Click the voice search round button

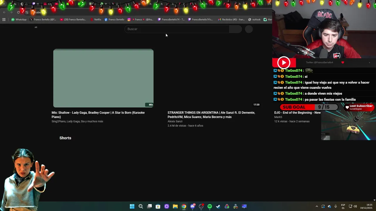click(x=249, y=29)
